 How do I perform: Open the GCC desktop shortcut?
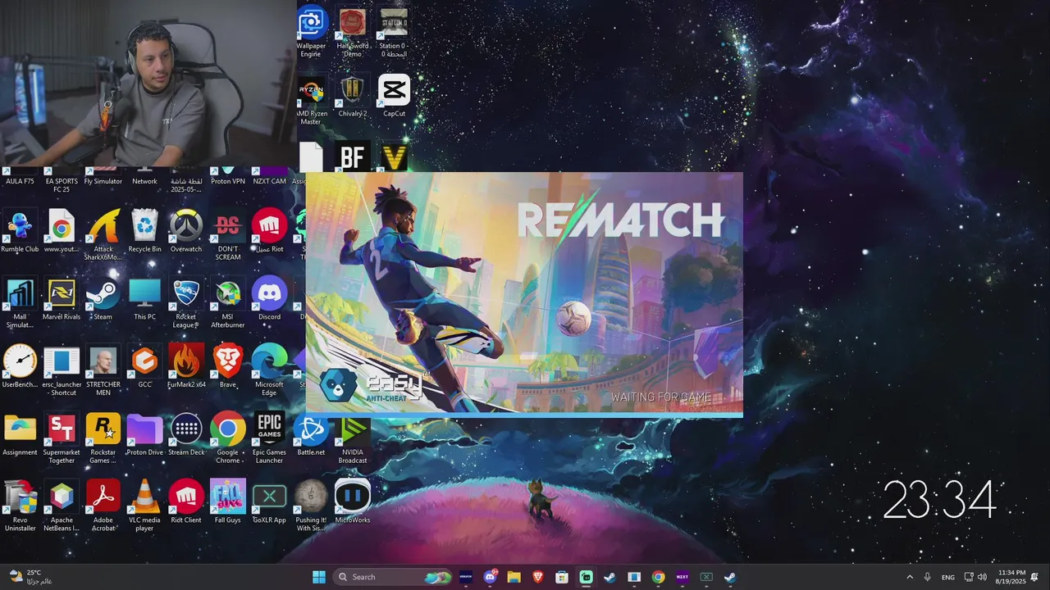coord(144,367)
